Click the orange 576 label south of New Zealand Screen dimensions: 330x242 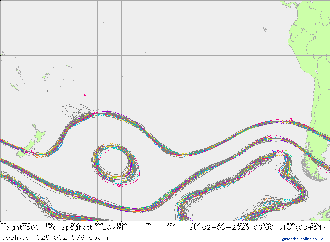point(39,157)
